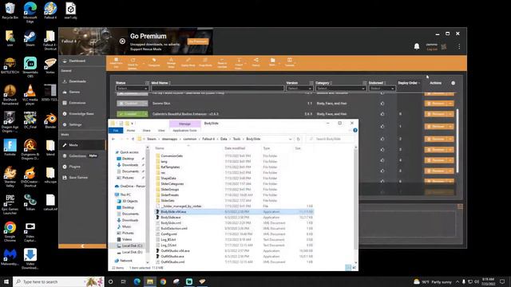The height and width of the screenshot is (287, 511).
Task: Open Vortex Save Games page
Action: (78, 177)
